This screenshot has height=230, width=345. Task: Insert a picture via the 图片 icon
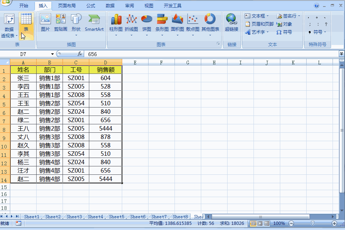[x=45, y=19]
